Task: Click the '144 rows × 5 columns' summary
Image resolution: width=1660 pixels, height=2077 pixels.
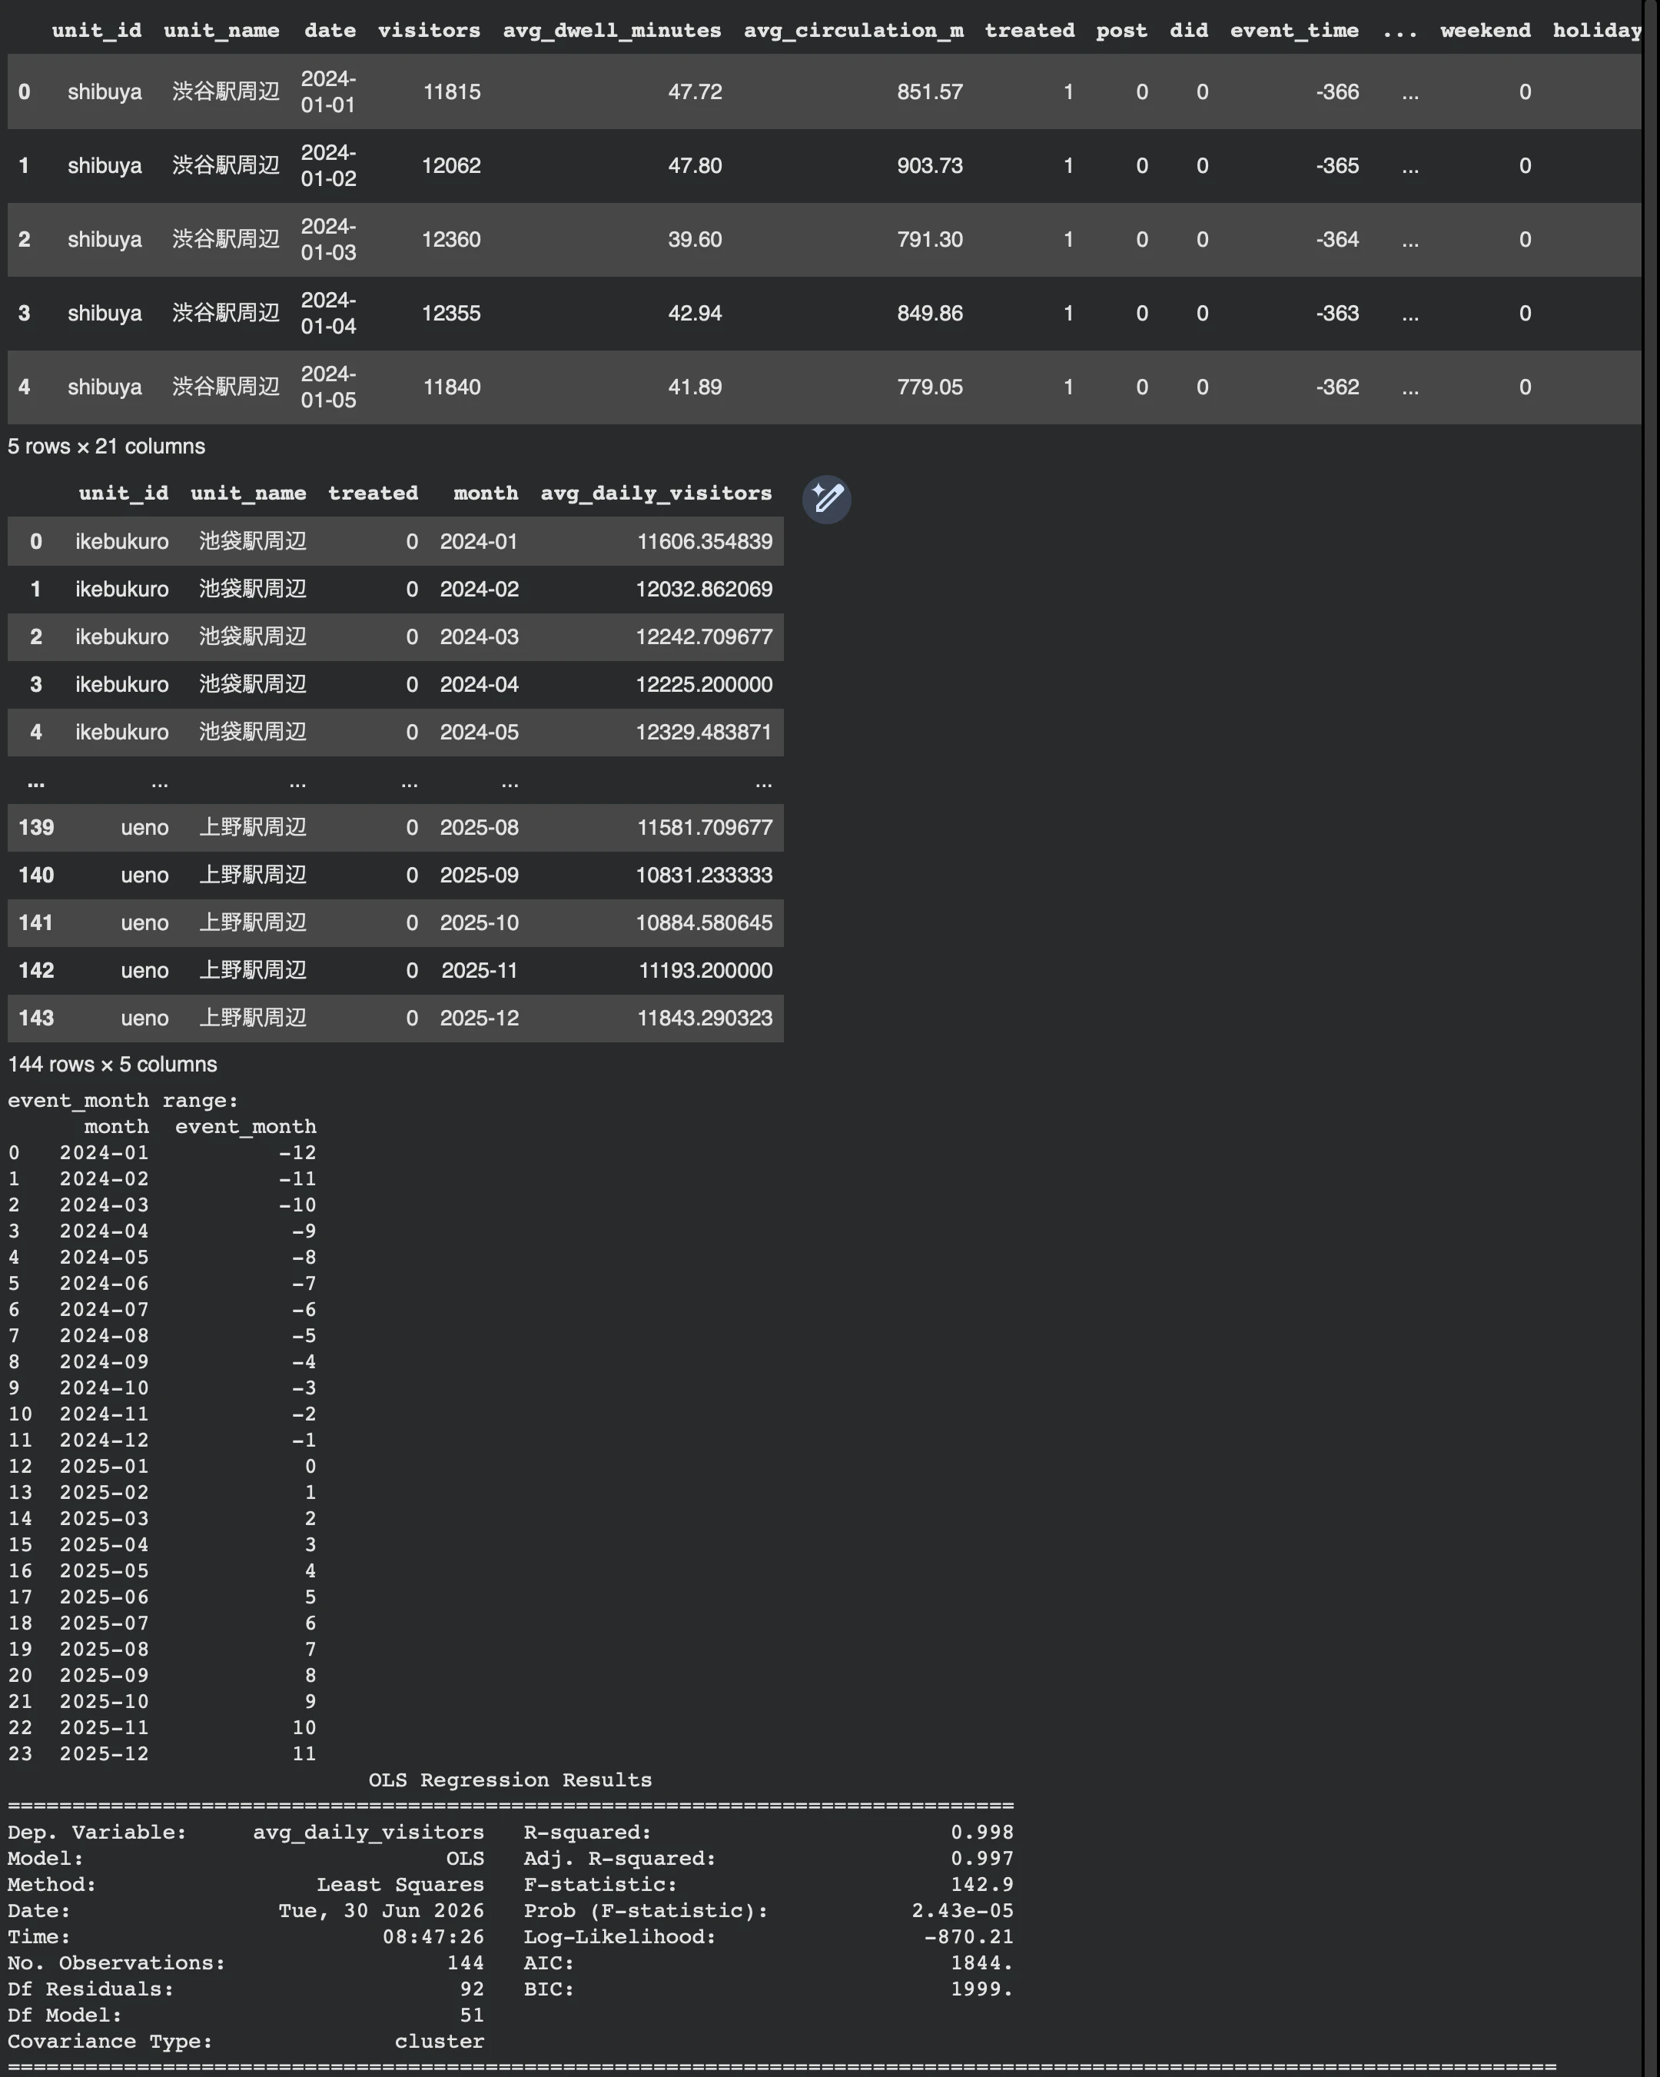Action: click(111, 1065)
